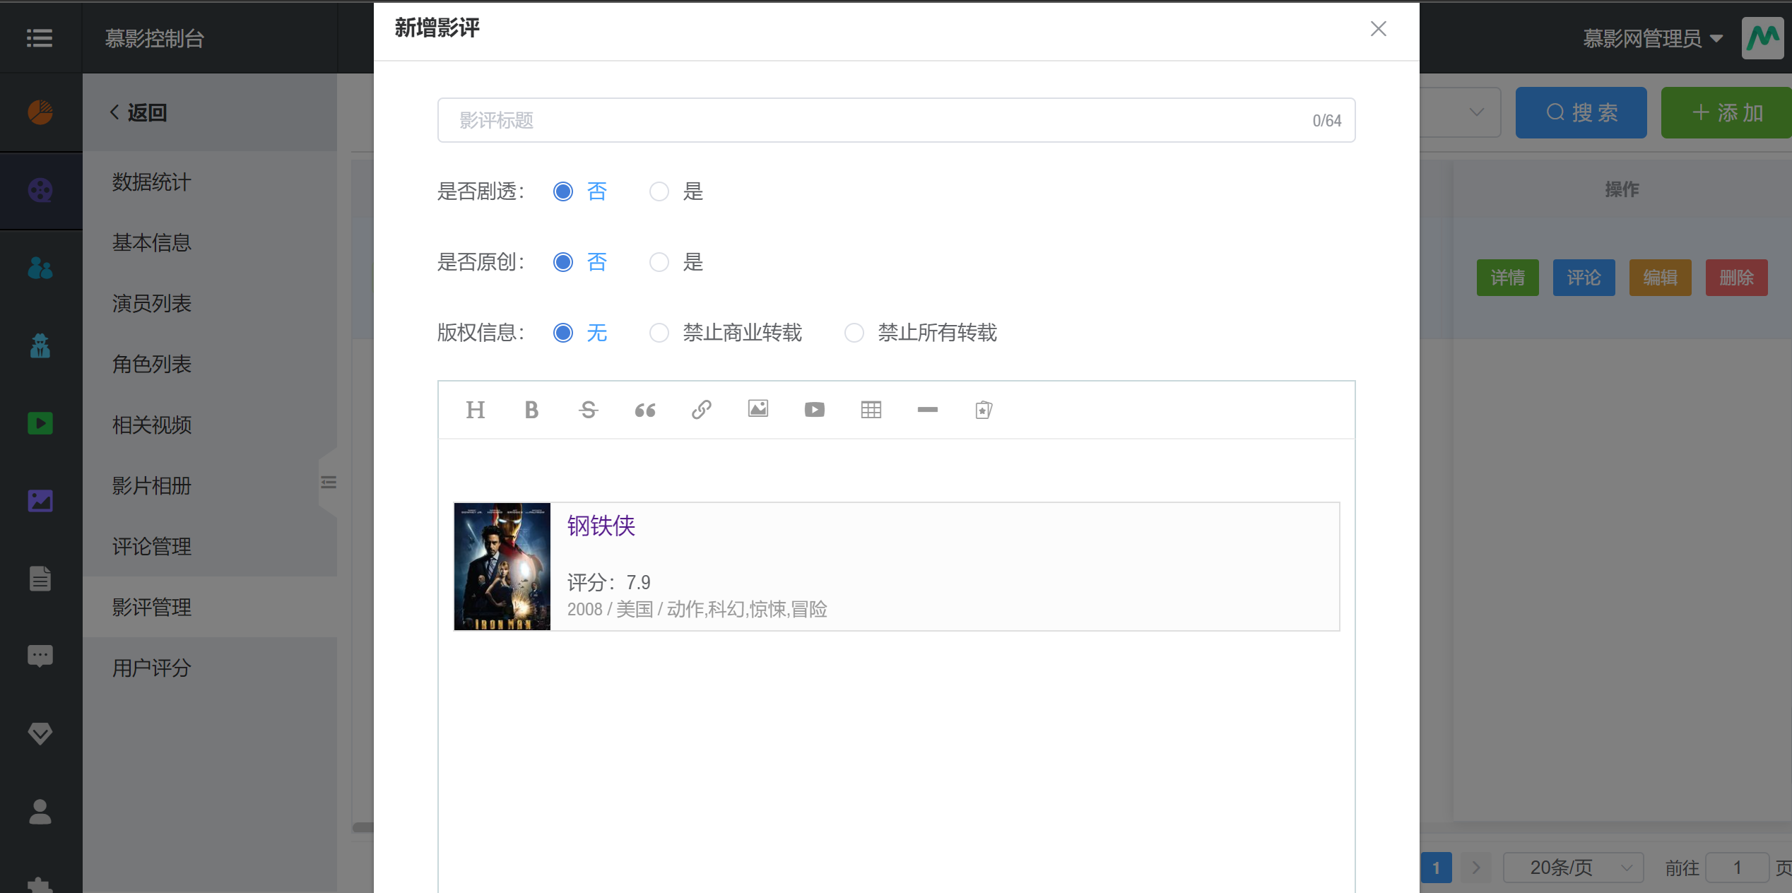The height and width of the screenshot is (893, 1792).
Task: Insert a table in the editor
Action: pyautogui.click(x=871, y=410)
